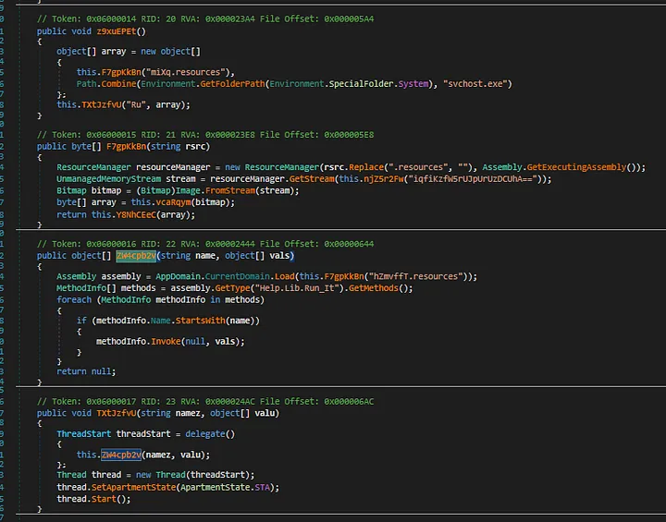Click the Start call on thread
666x522 pixels.
coord(104,499)
